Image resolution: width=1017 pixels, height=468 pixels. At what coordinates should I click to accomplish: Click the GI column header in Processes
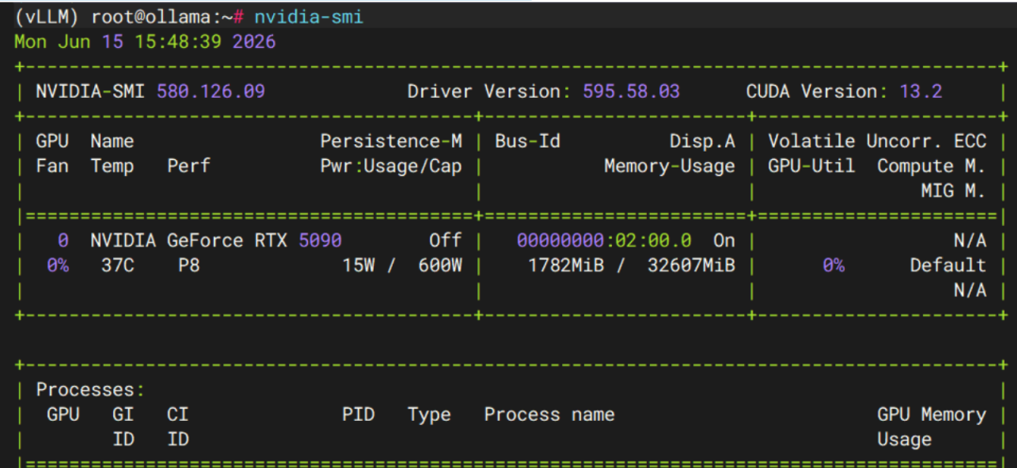point(123,415)
